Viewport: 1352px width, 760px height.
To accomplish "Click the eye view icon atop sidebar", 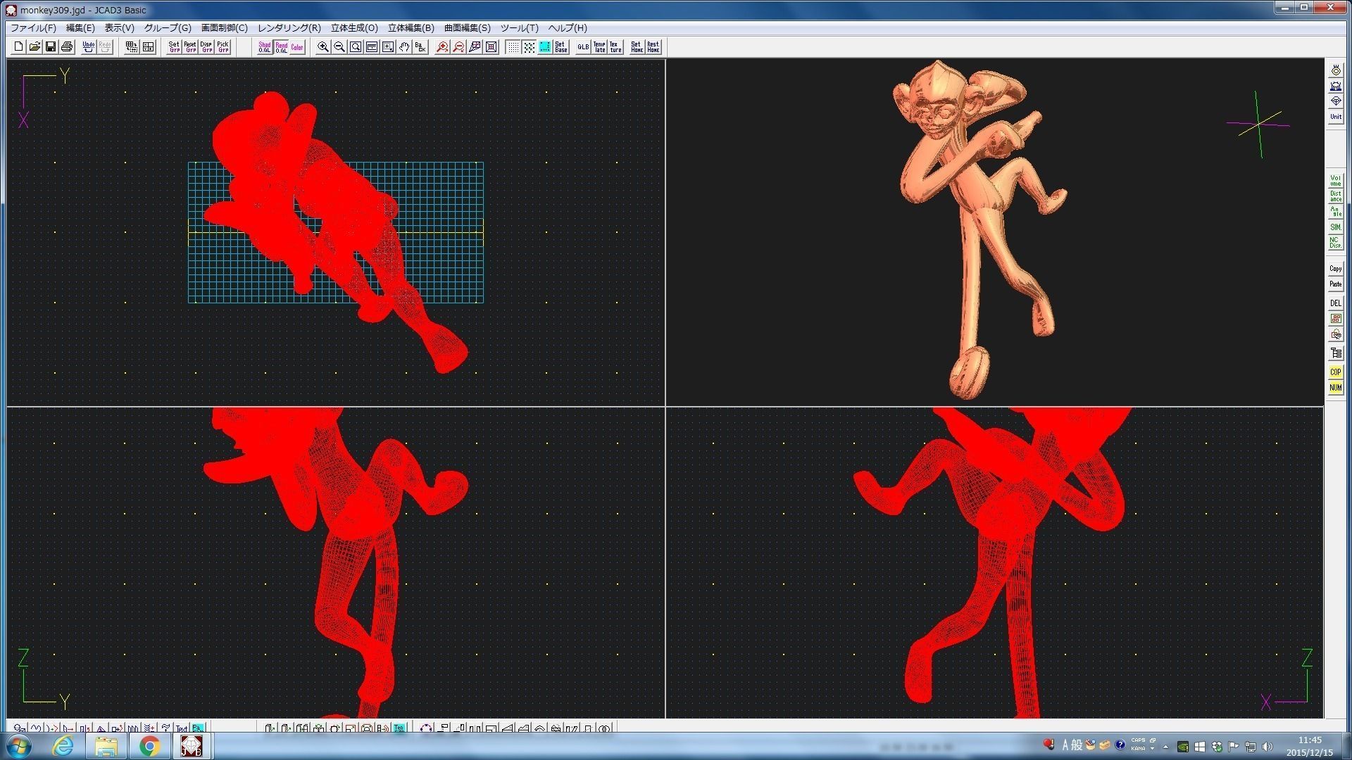I will point(1336,70).
